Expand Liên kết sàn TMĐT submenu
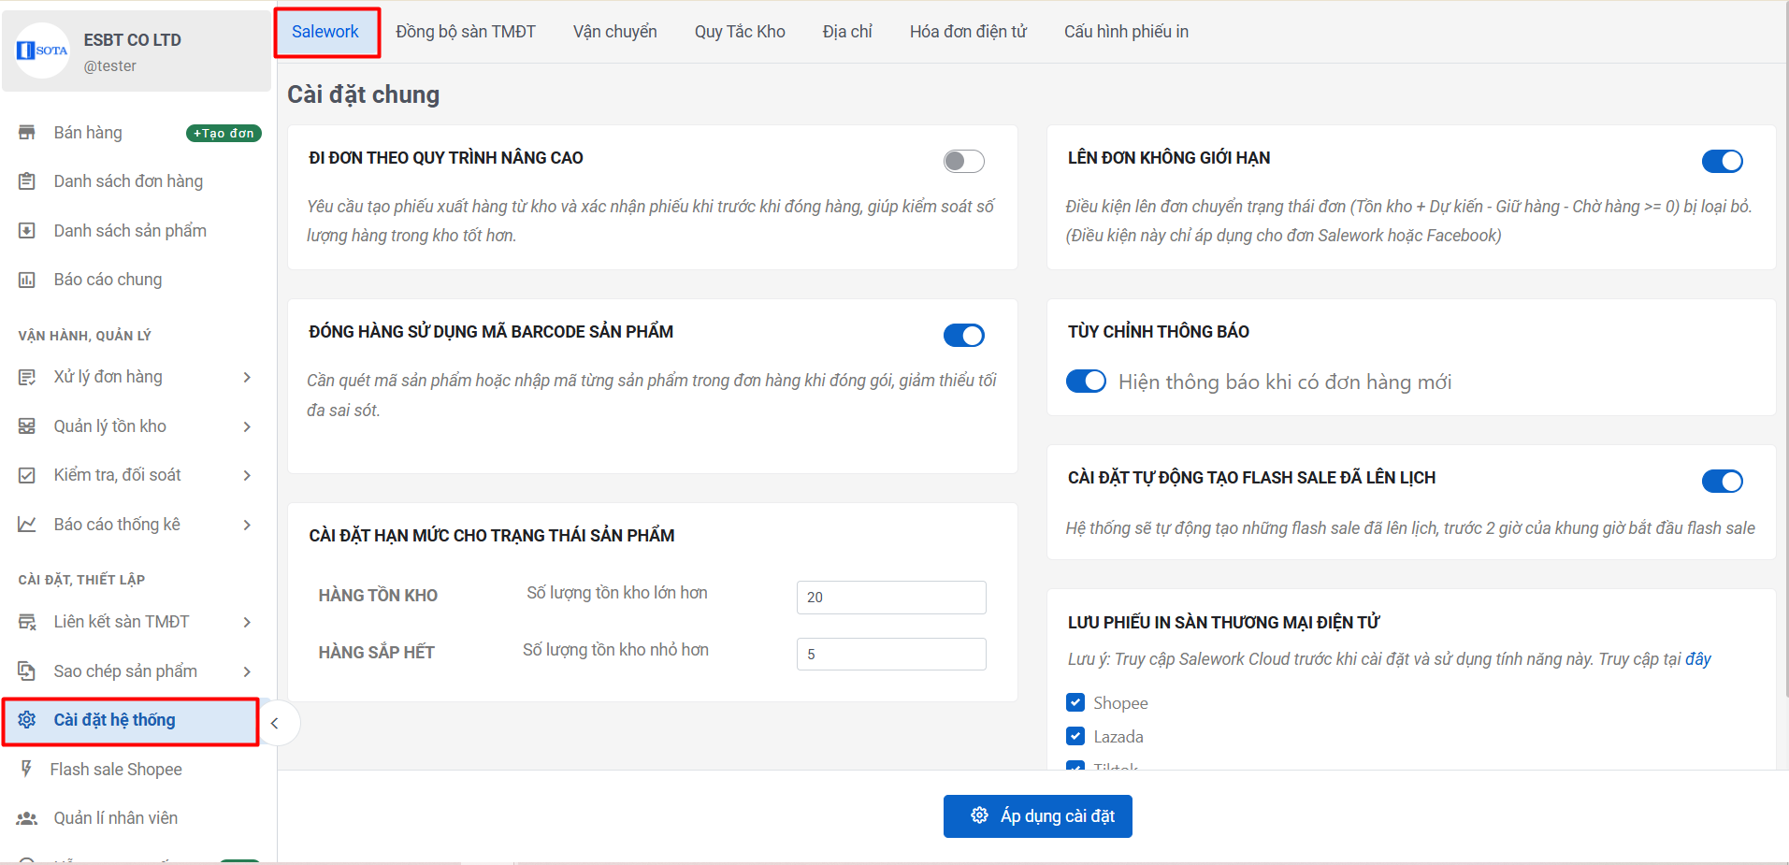1789x865 pixels. coord(247,623)
